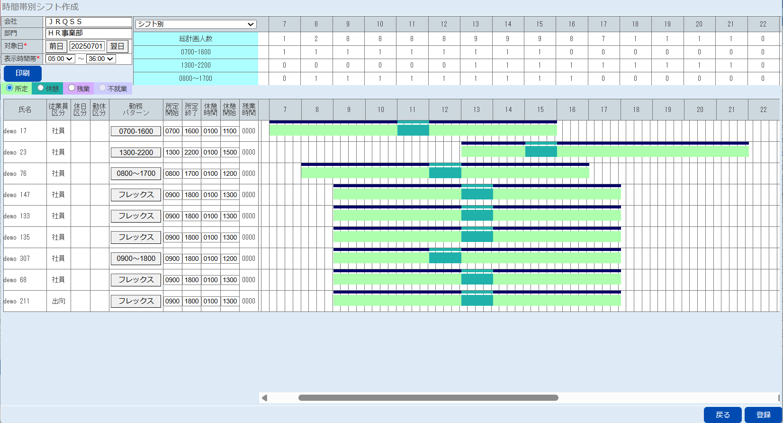Click demo 17's teal break block

pyautogui.click(x=413, y=130)
